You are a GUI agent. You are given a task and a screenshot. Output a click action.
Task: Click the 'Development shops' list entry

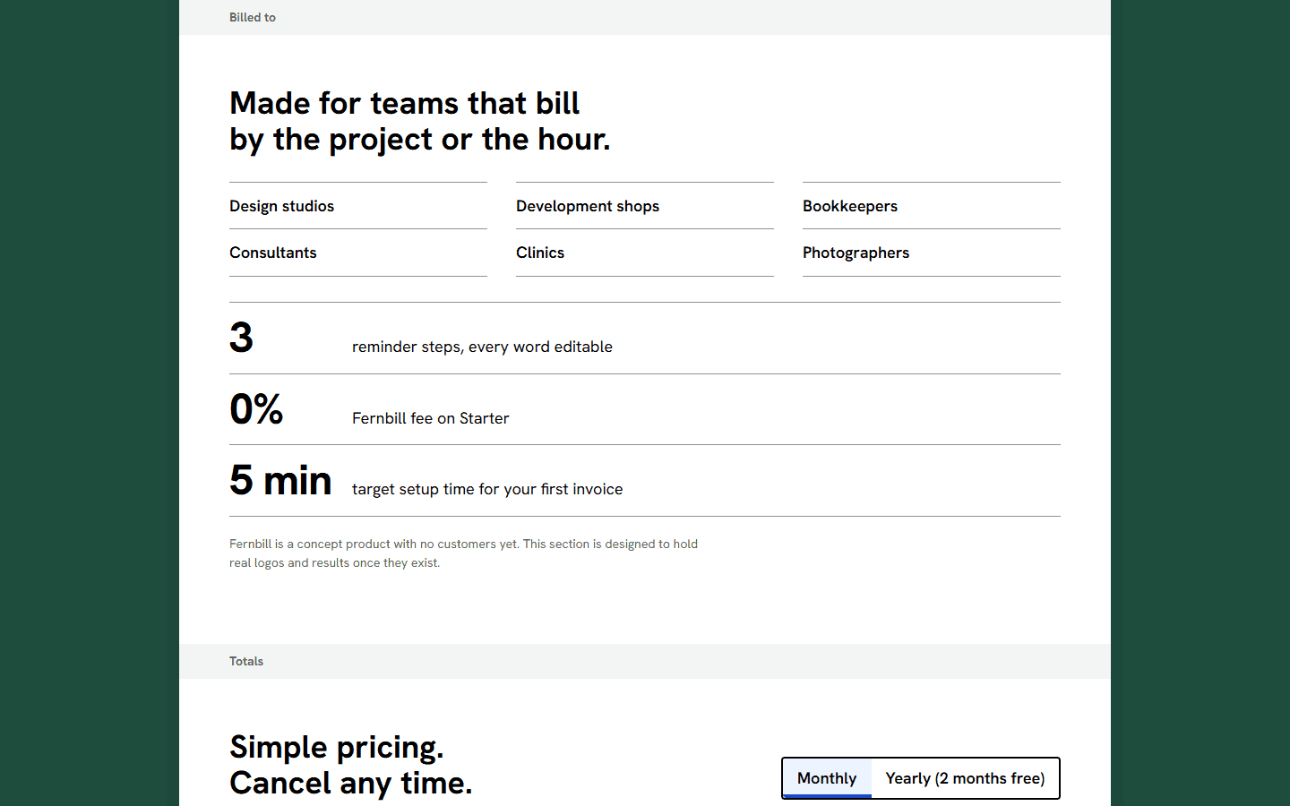(645, 206)
